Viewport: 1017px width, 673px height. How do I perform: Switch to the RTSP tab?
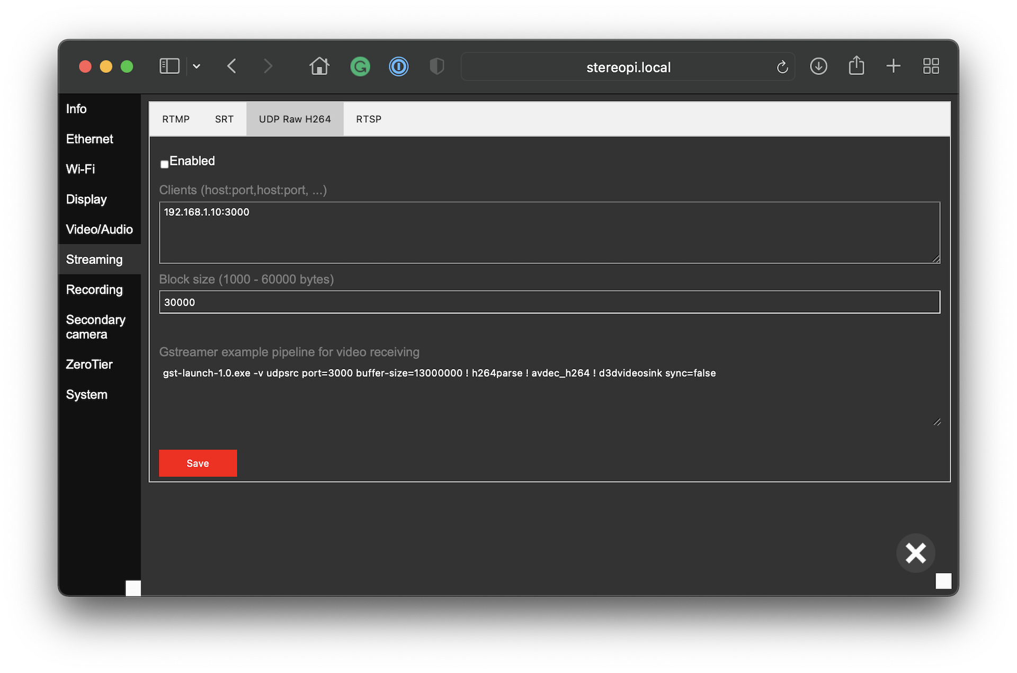coord(369,119)
